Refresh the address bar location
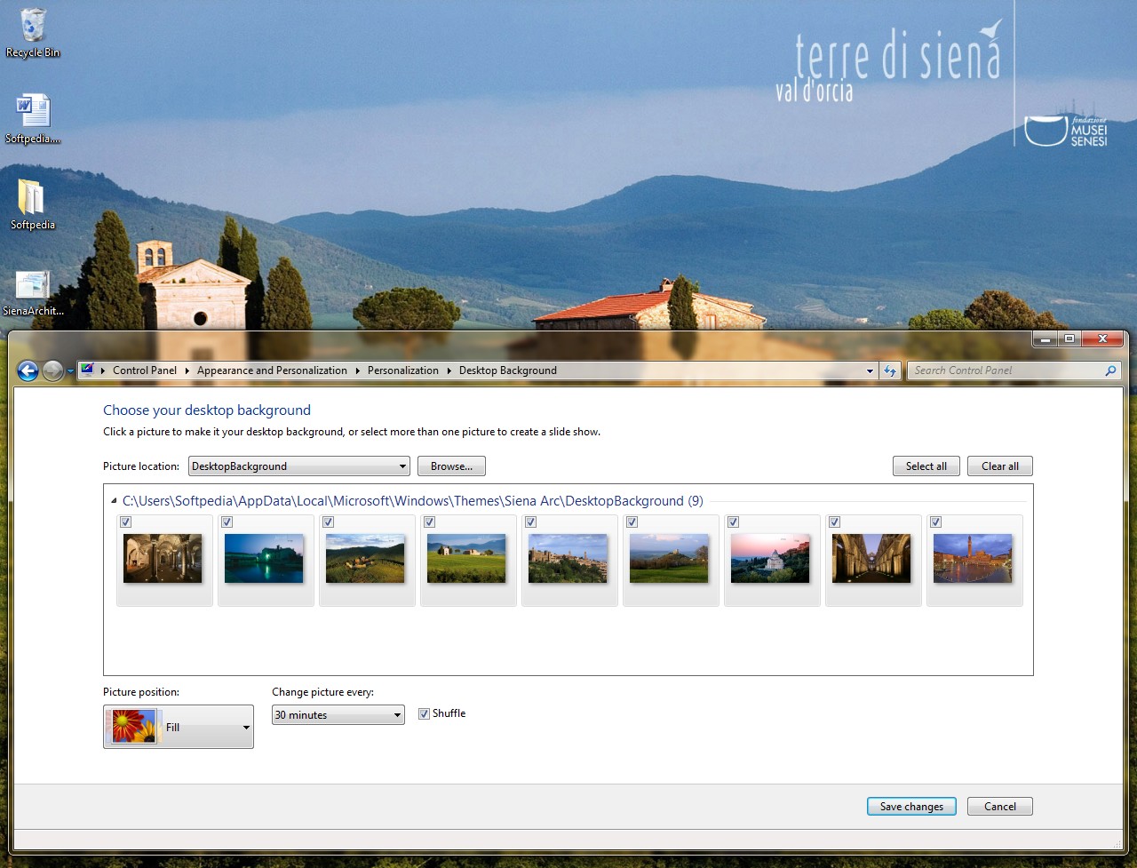The height and width of the screenshot is (868, 1137). 890,370
